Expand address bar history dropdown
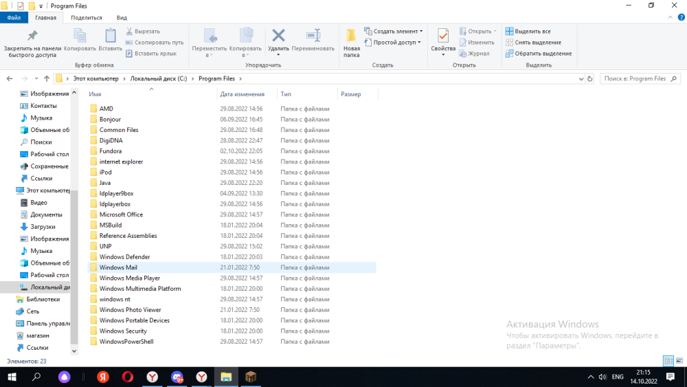Image resolution: width=687 pixels, height=387 pixels. coord(581,79)
